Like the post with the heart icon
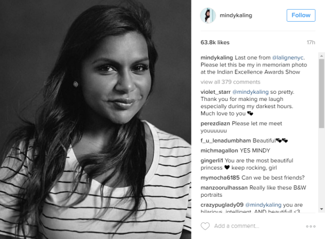325x239 pixels. tap(205, 226)
